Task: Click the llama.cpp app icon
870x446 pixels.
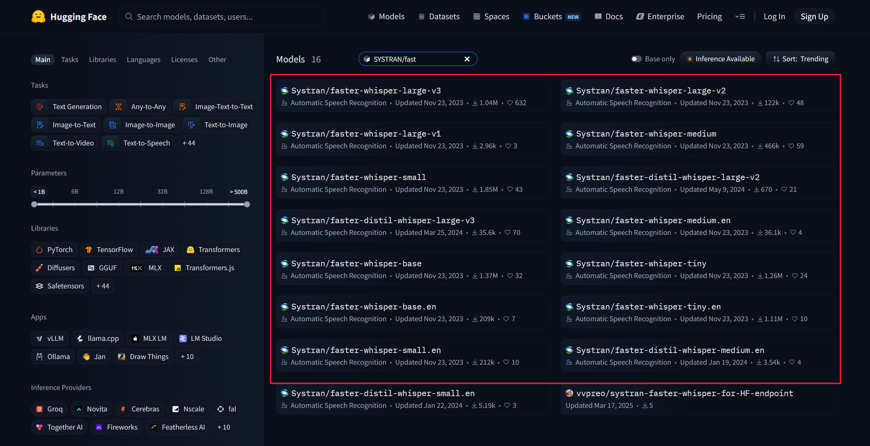Action: (80, 338)
